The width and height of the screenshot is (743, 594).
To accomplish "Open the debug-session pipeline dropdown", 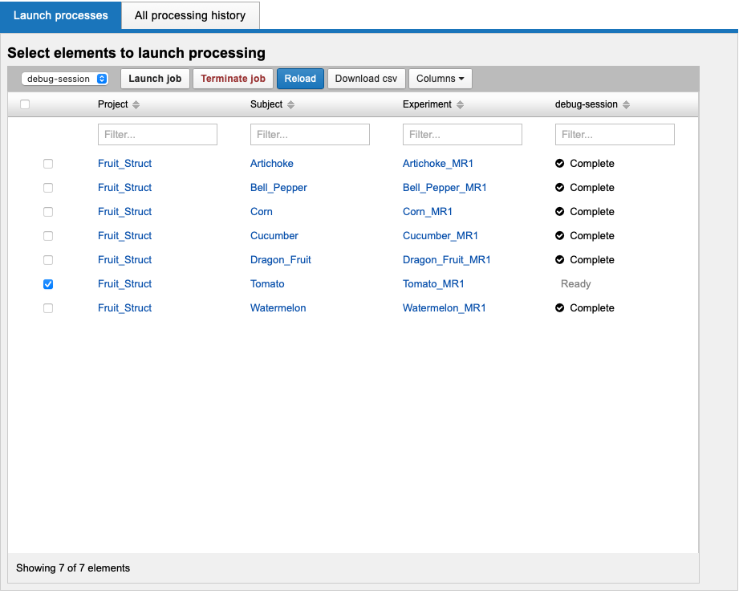I will coord(64,79).
